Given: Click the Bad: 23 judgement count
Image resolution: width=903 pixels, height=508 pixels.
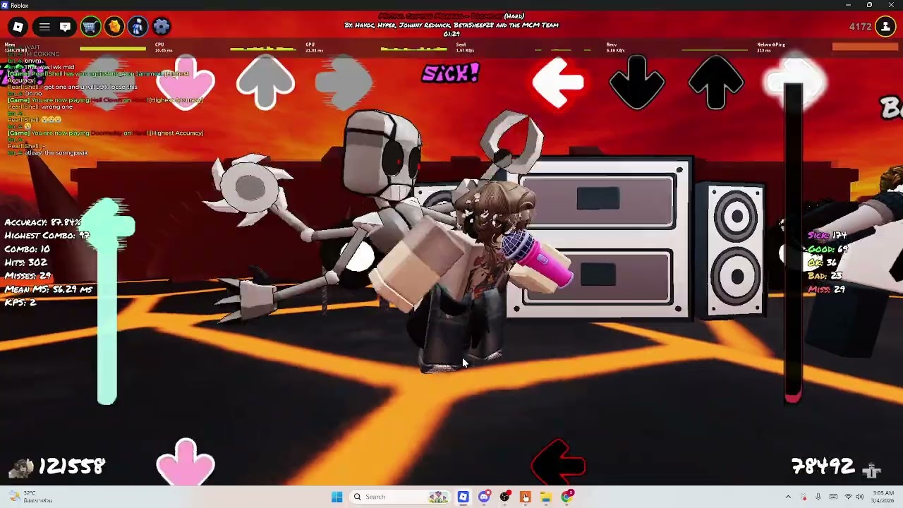Looking at the screenshot, I should (x=825, y=276).
